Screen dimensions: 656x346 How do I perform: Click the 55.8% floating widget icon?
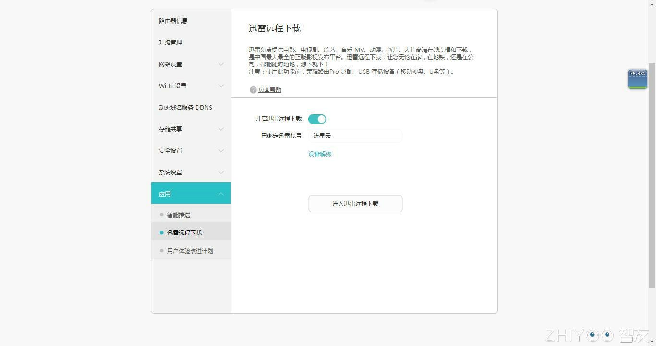coord(638,79)
